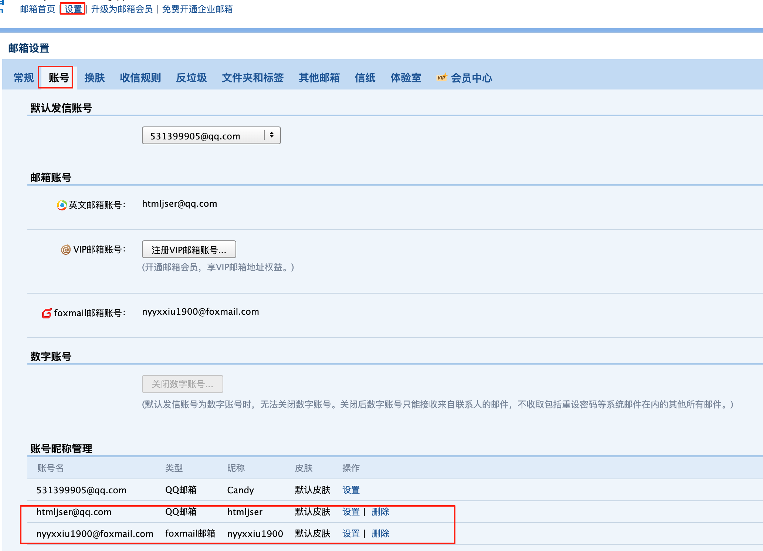Switch to the 常规 tab

pos(23,78)
